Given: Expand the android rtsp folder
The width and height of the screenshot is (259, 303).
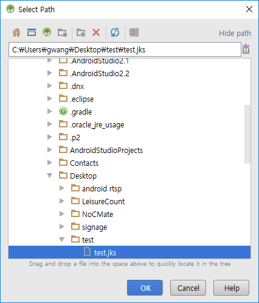Looking at the screenshot, I should (x=61, y=188).
